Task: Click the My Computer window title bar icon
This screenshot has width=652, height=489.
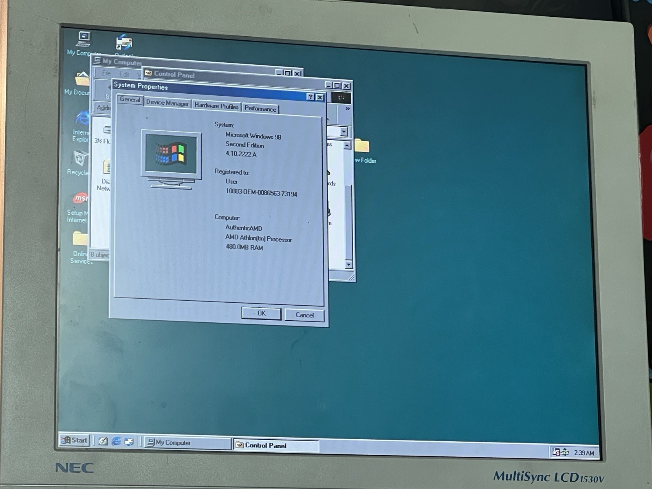Action: (97, 60)
